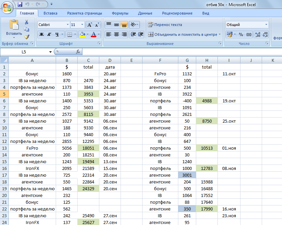The height and width of the screenshot is (225, 282).
Task: Switch to the Главная tab
Action: tap(27, 13)
